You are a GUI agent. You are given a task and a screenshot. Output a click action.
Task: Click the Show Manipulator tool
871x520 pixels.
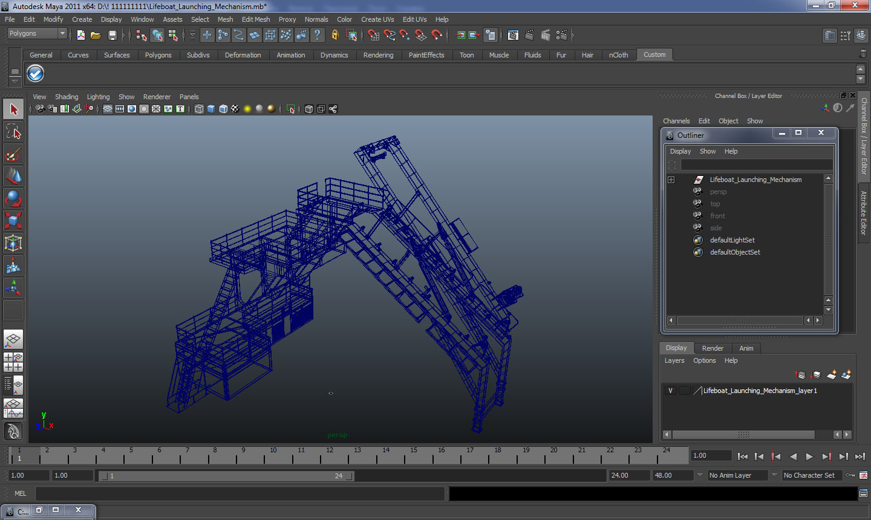point(13,288)
